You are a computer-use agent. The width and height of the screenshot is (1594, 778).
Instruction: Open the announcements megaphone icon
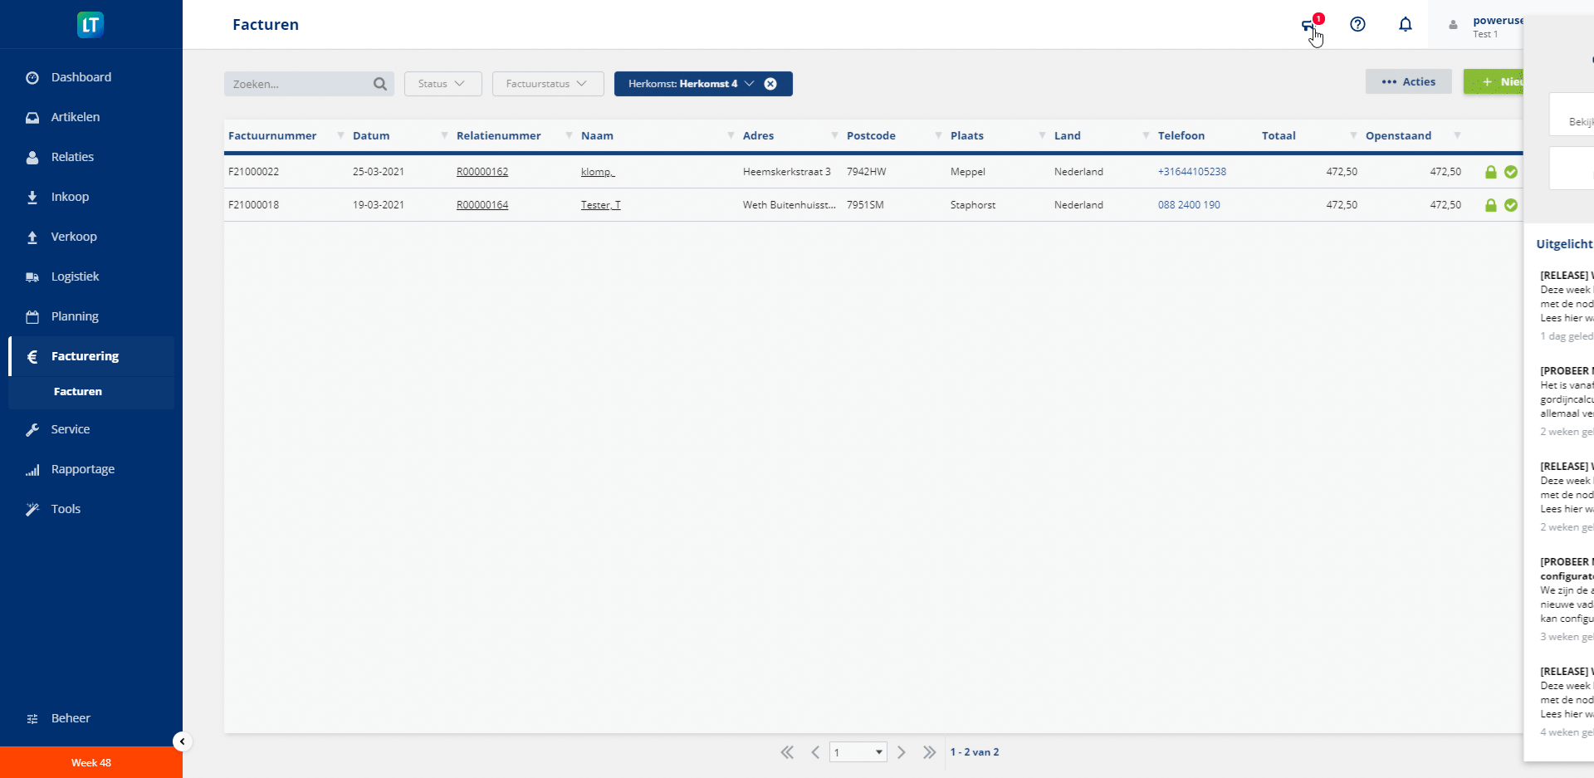1308,26
